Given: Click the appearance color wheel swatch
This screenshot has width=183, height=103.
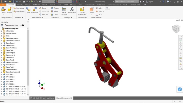Looking at the screenshot, I should (x=57, y=1).
